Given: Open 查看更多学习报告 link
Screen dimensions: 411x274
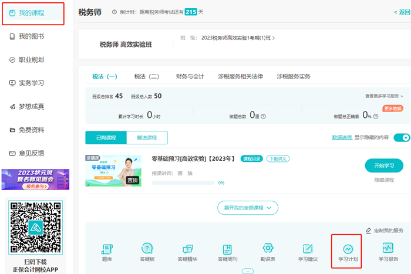Looking at the screenshot, I should 384,96.
